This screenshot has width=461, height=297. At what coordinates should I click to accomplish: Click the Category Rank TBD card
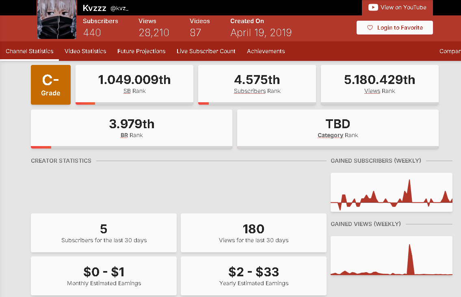[x=338, y=129]
